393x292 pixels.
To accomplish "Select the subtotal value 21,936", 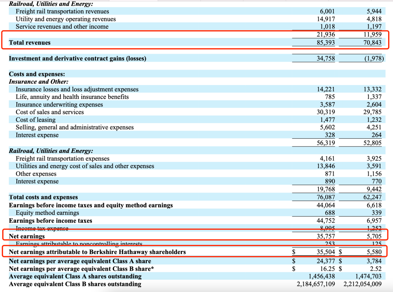I will pos(326,35).
